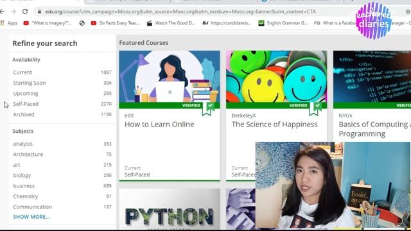
Task: Click 'The Science of Happiness' title
Action: [274, 124]
